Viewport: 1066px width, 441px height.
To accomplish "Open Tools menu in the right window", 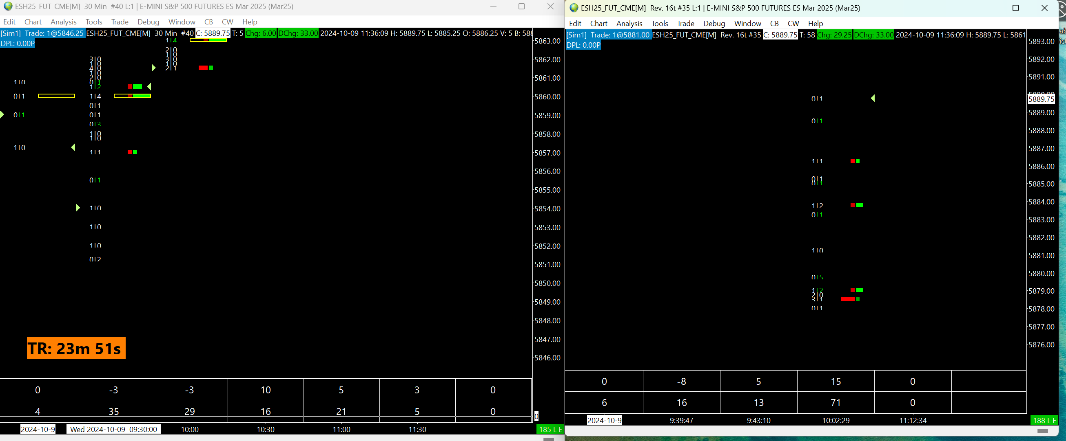I will (x=659, y=24).
